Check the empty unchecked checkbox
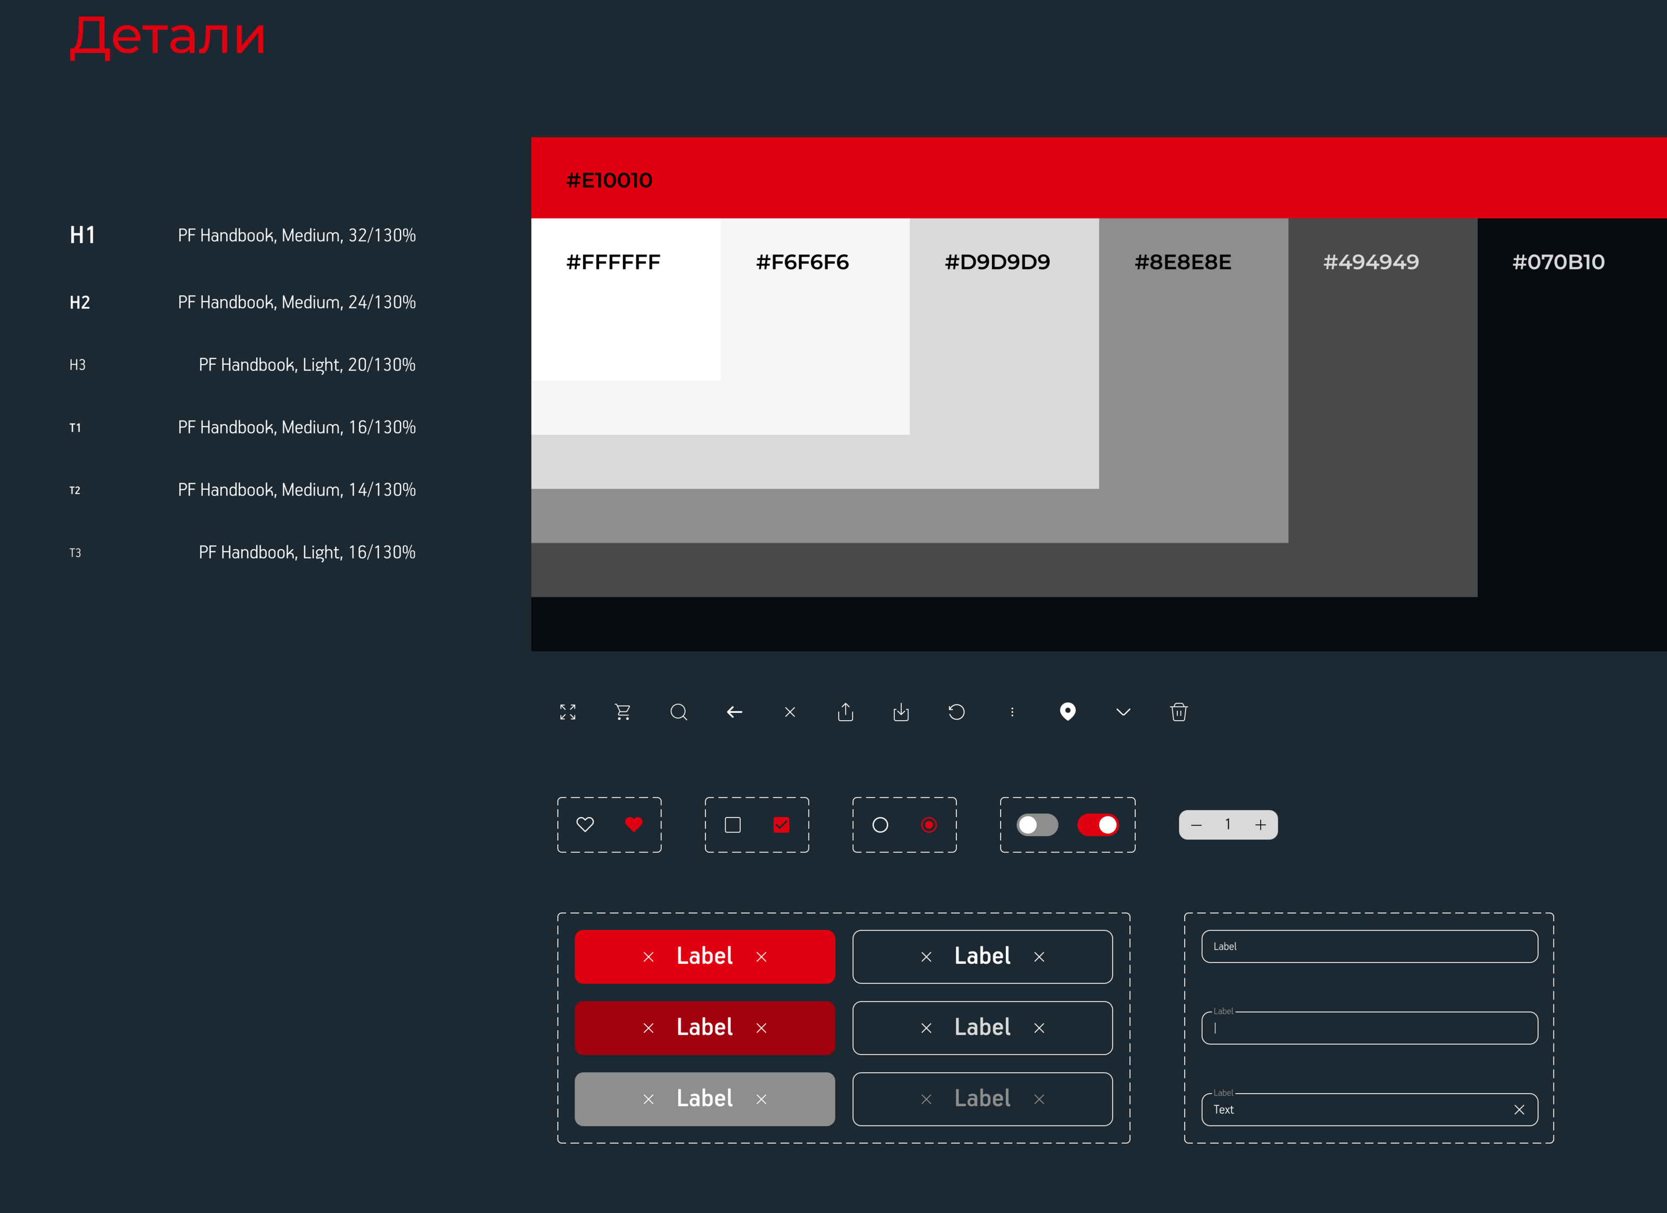Viewport: 1667px width, 1213px height. pyautogui.click(x=732, y=825)
